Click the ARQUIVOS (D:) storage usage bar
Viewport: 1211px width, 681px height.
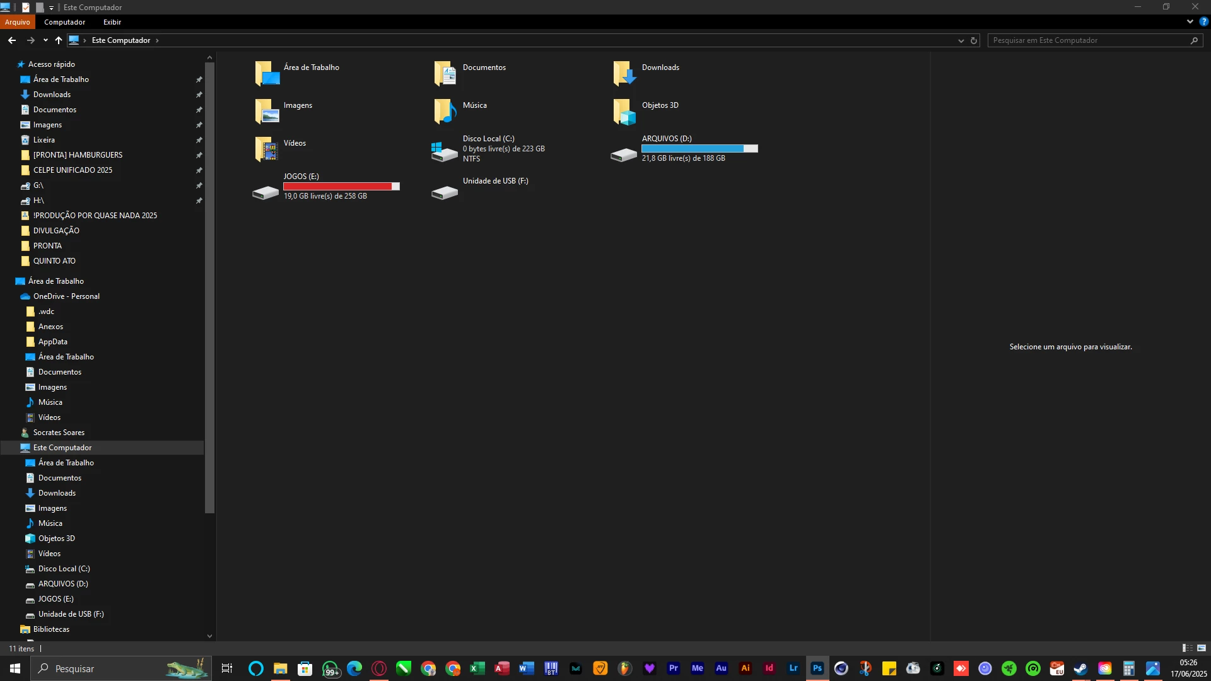click(699, 149)
